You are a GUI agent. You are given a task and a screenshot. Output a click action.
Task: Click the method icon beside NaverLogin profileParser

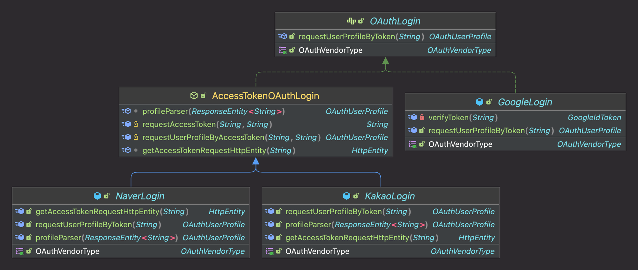coord(19,237)
